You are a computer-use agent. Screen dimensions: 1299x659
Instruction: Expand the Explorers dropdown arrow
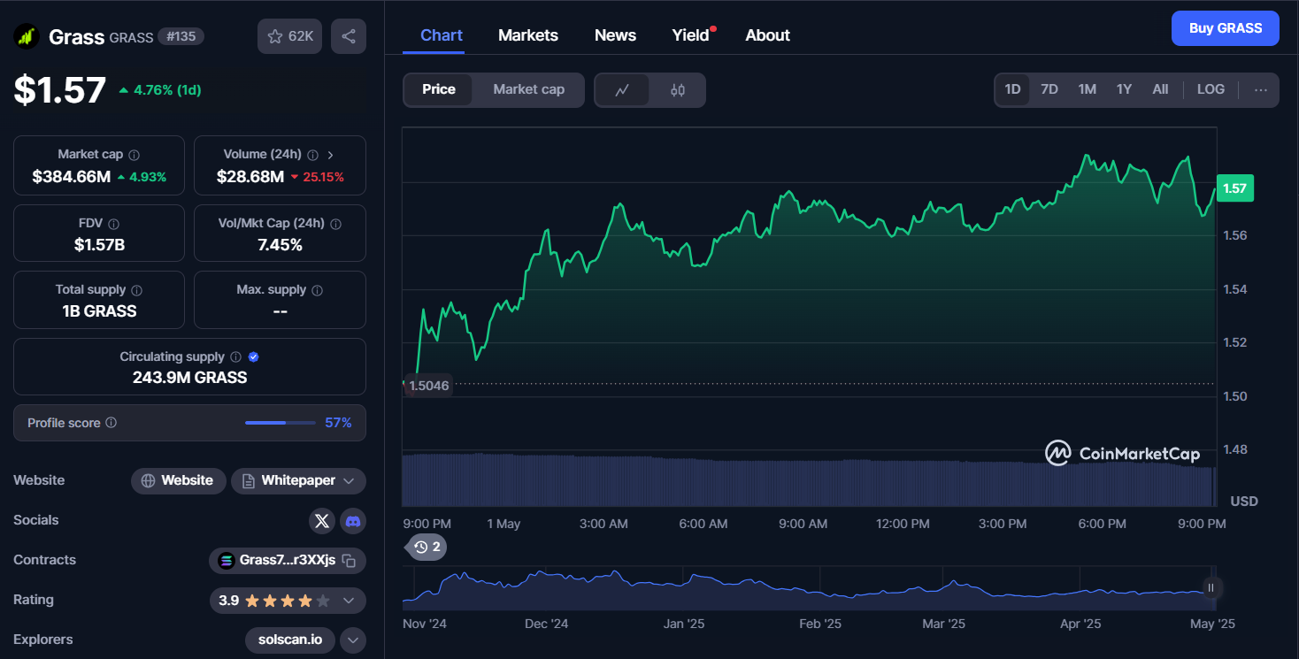[353, 640]
